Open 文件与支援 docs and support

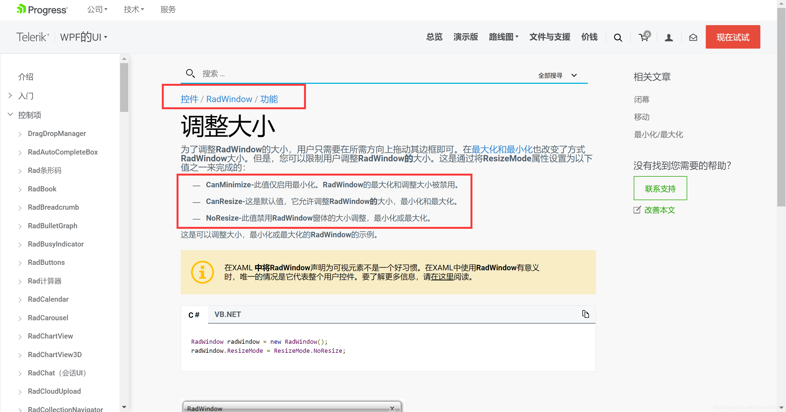point(550,37)
